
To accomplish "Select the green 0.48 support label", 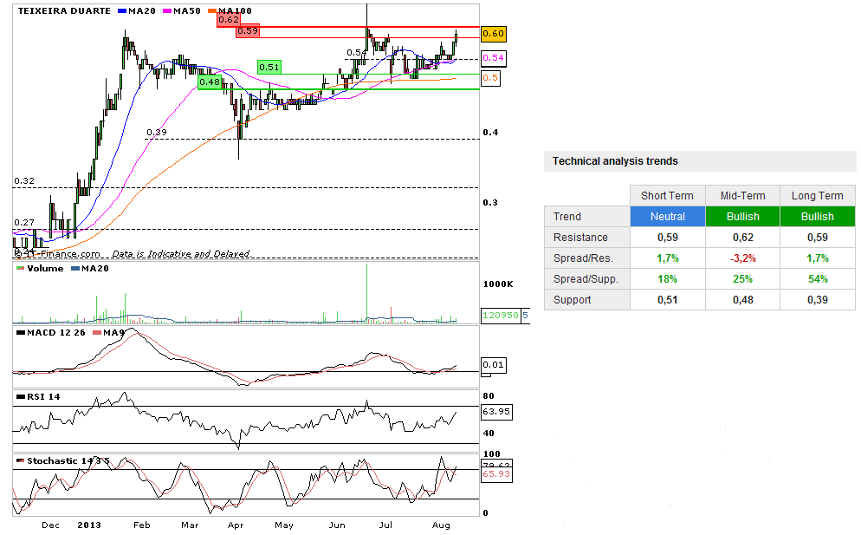I will (x=210, y=82).
